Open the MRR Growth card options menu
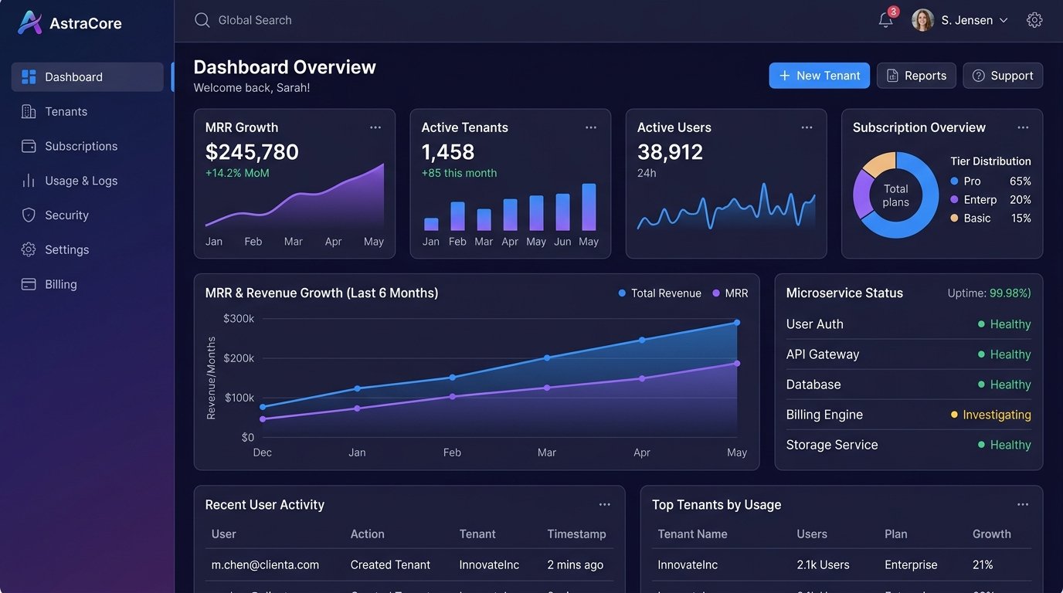 click(375, 127)
